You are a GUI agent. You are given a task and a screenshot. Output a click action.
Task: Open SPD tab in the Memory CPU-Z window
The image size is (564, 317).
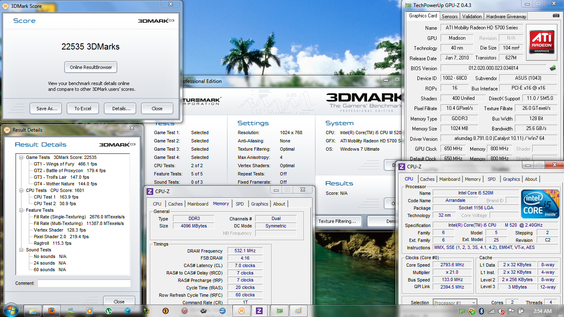240,204
